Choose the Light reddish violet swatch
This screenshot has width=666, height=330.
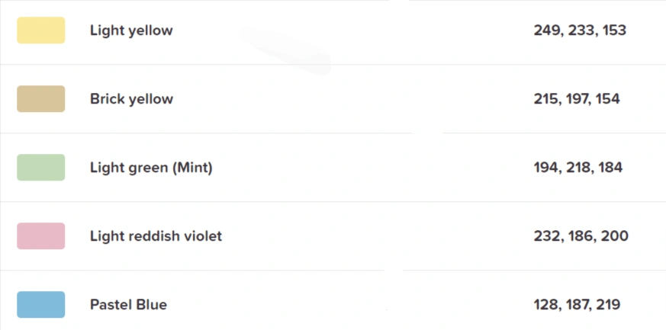click(x=40, y=235)
